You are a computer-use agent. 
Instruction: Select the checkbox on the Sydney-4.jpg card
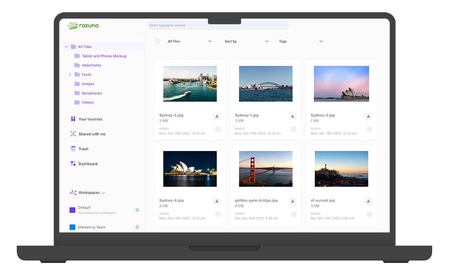click(218, 214)
